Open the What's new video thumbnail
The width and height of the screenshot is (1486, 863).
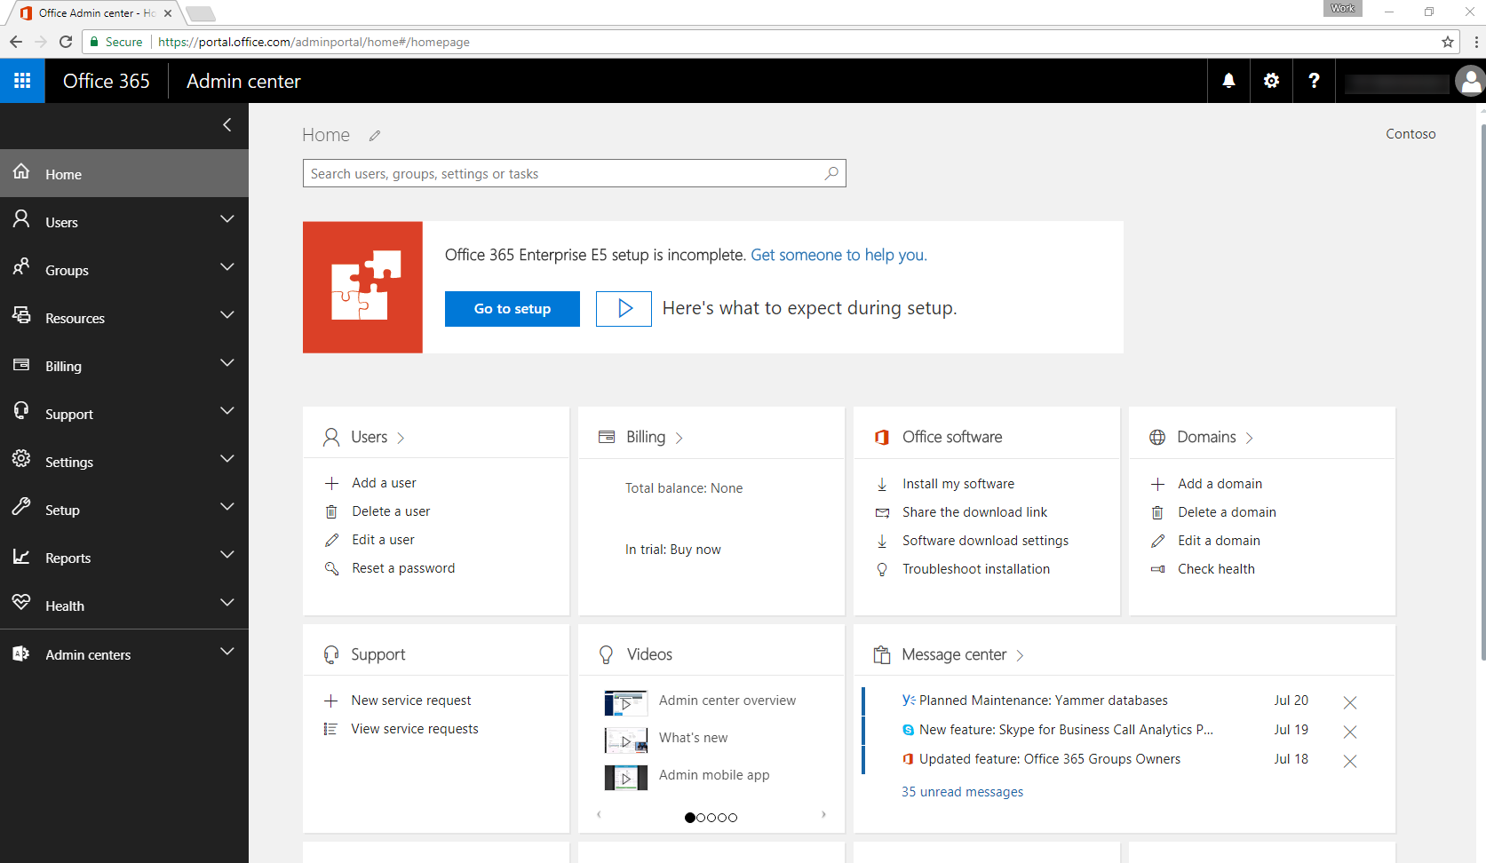pos(626,740)
